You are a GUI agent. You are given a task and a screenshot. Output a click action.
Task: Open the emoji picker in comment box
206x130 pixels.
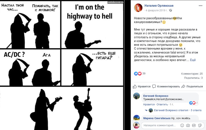point(182,125)
